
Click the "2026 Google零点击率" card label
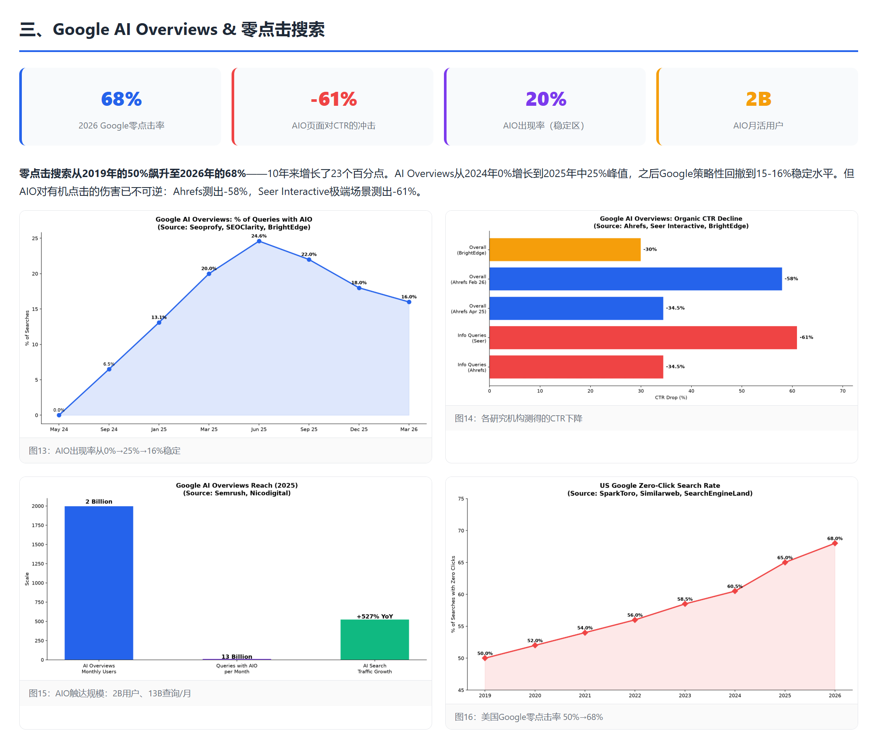coord(121,126)
